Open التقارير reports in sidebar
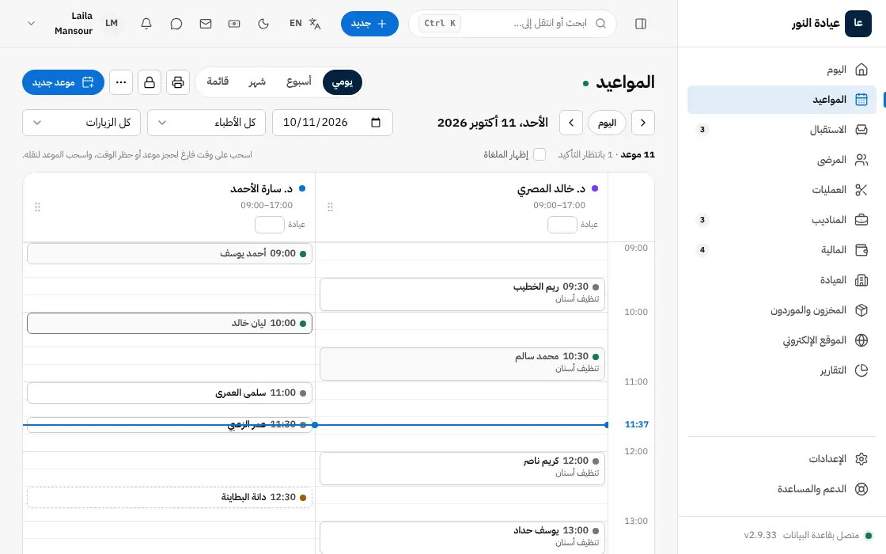Screen dimensions: 886x554 tap(782, 370)
